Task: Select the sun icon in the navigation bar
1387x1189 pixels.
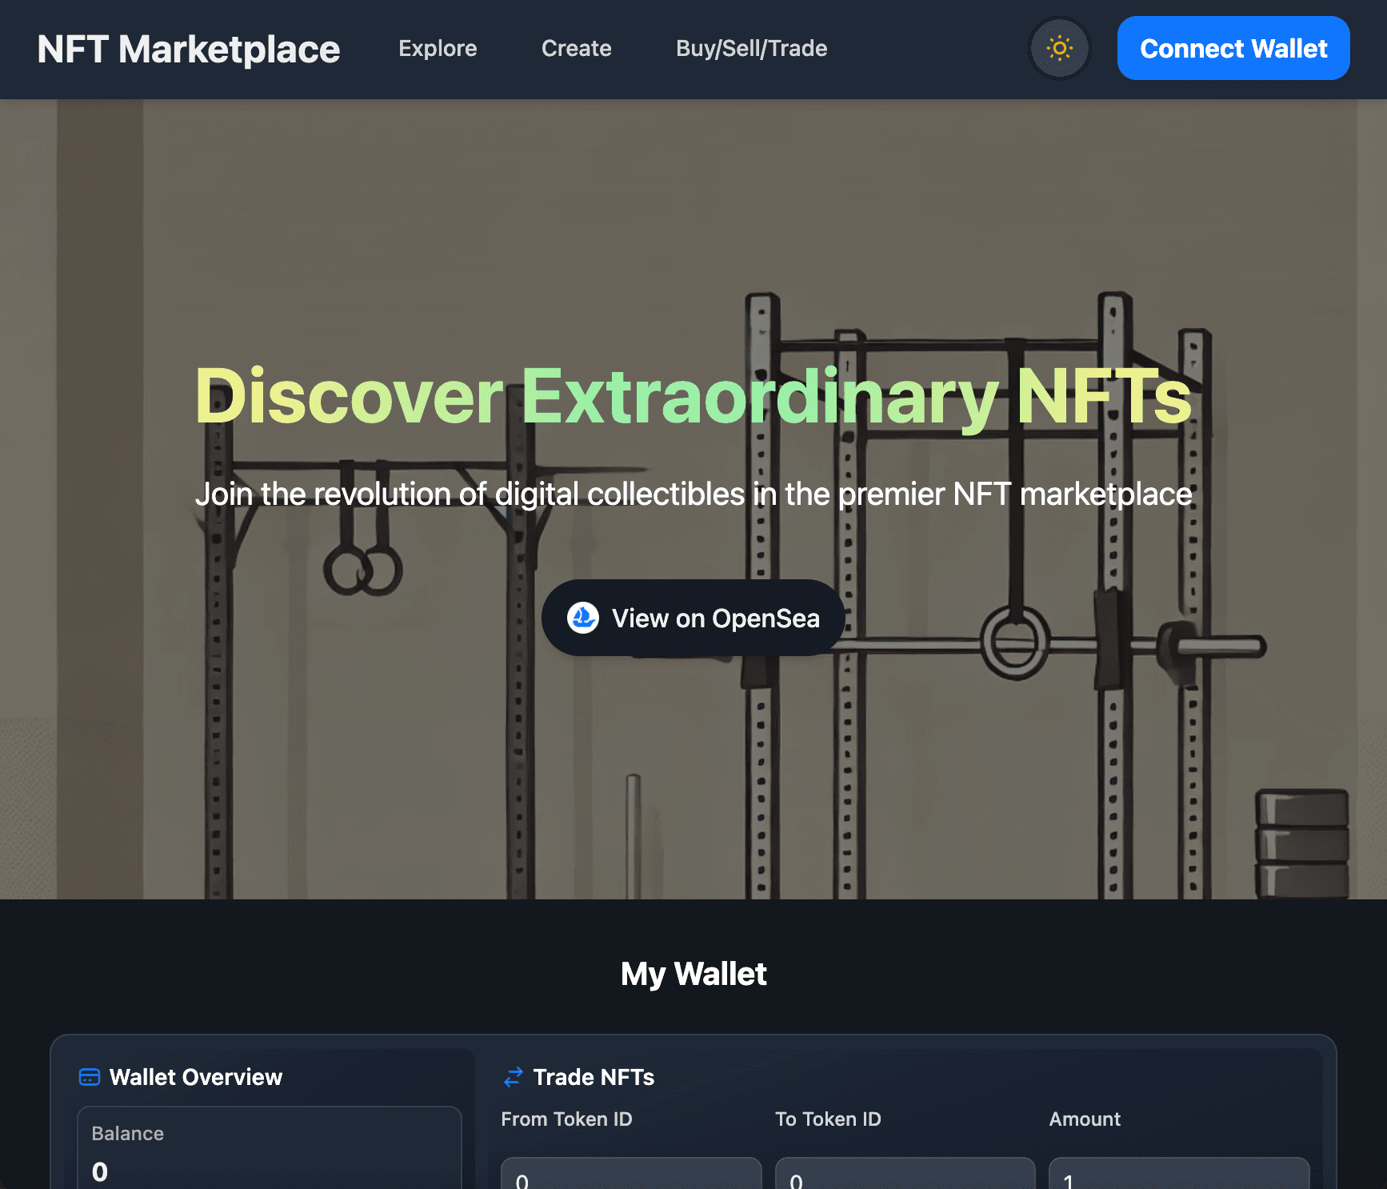Action: pos(1059,48)
